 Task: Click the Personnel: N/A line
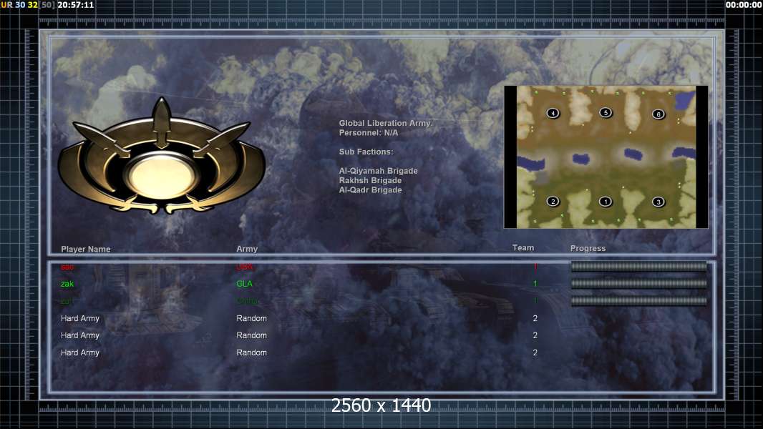coord(369,133)
